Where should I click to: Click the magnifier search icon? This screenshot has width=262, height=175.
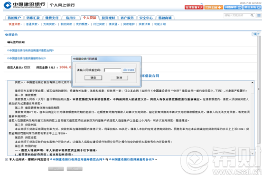[252, 15]
